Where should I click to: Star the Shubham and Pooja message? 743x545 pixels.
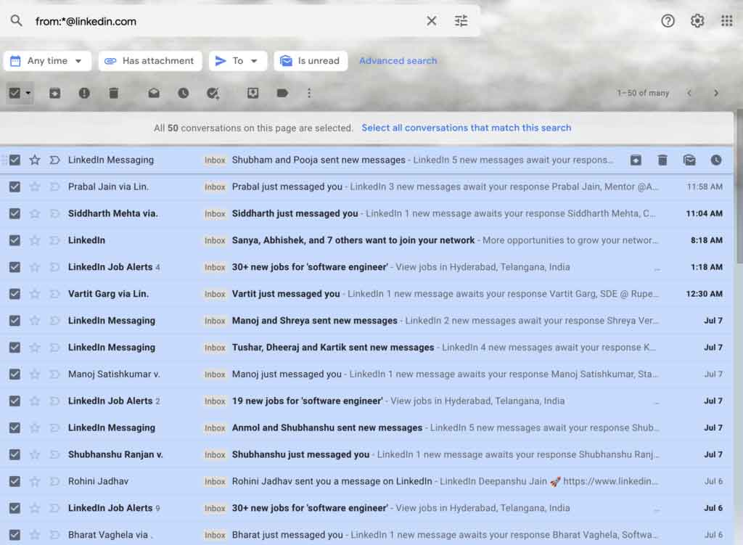click(35, 160)
